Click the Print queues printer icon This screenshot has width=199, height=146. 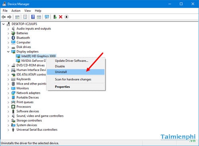pos(13,102)
